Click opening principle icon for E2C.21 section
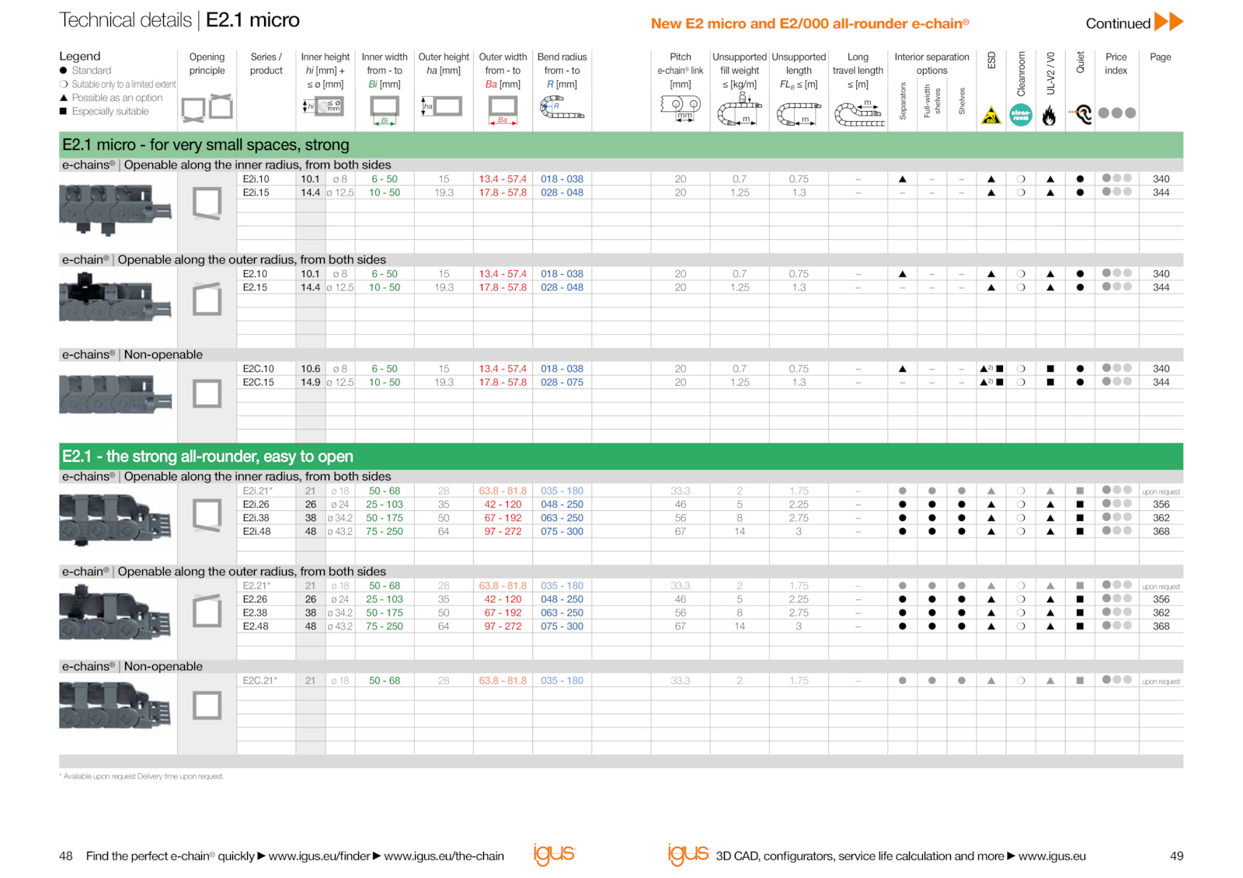This screenshot has width=1243, height=878. pyautogui.click(x=207, y=706)
